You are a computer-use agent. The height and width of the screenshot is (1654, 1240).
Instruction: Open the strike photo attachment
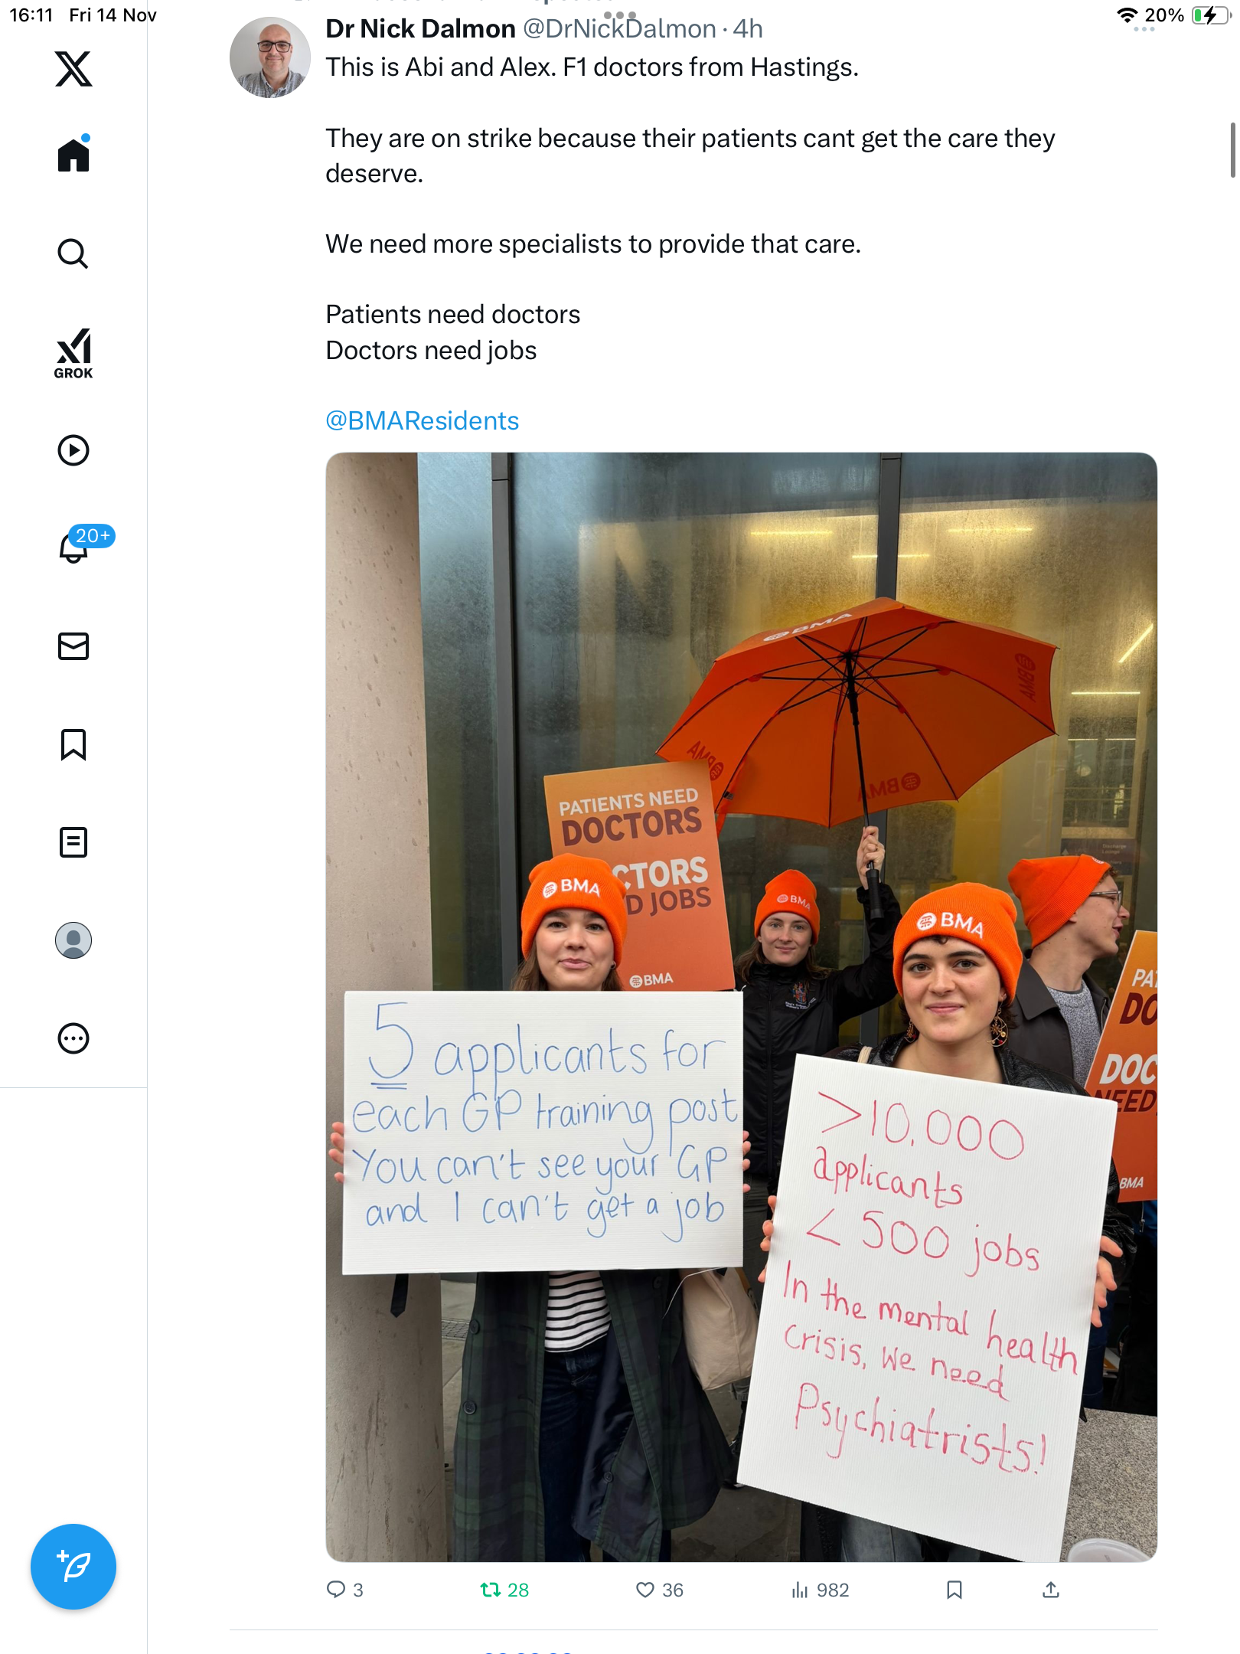coord(741,1007)
